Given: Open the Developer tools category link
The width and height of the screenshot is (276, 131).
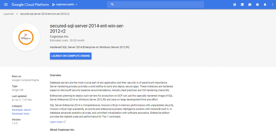Looking at the screenshot, I should (x=20, y=113).
